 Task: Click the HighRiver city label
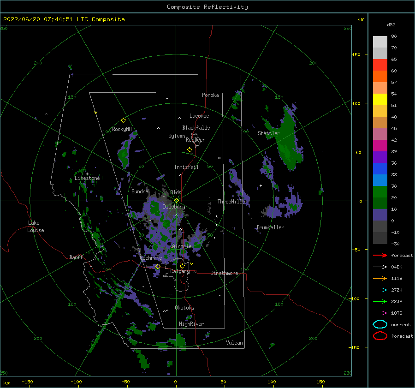(x=191, y=324)
